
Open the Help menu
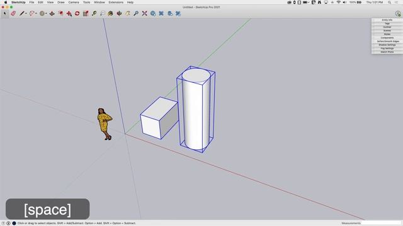(x=130, y=3)
